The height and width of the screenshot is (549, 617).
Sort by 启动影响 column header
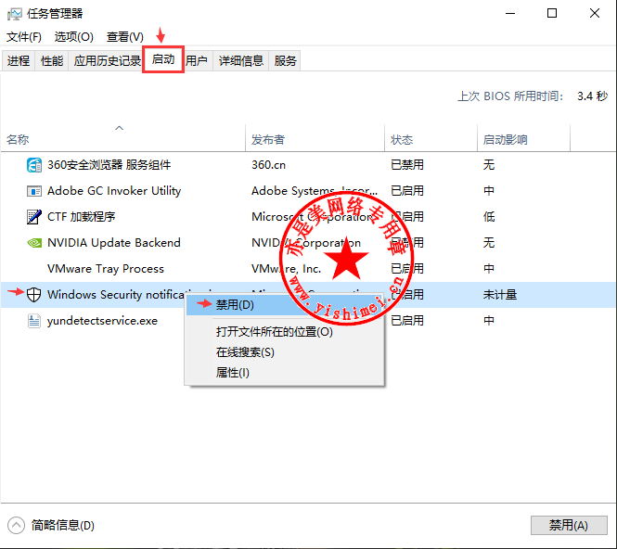click(x=505, y=140)
